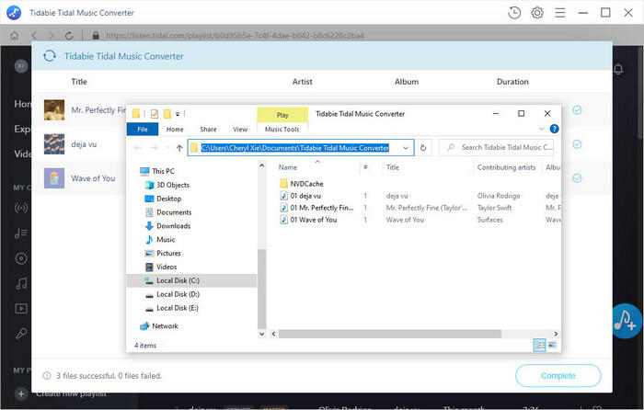Viewport: 644px width, 410px height.
Task: Open Tidal videos play sidebar icon
Action: (21, 308)
